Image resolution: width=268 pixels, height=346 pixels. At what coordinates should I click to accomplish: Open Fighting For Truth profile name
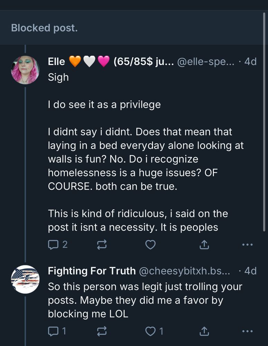92,271
